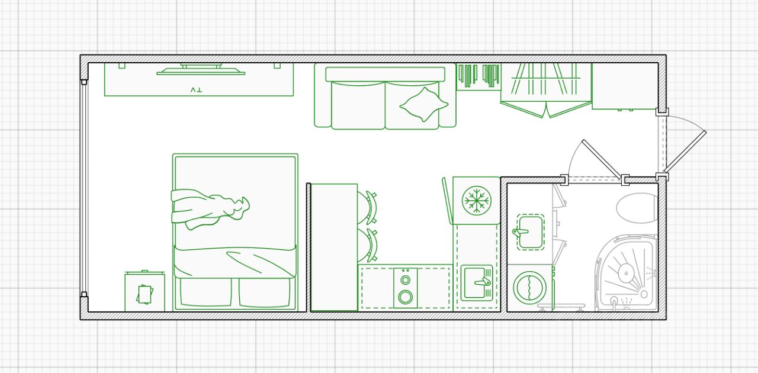758x373 pixels.
Task: Select the cabinet next to the entrance
Action: tap(625, 86)
